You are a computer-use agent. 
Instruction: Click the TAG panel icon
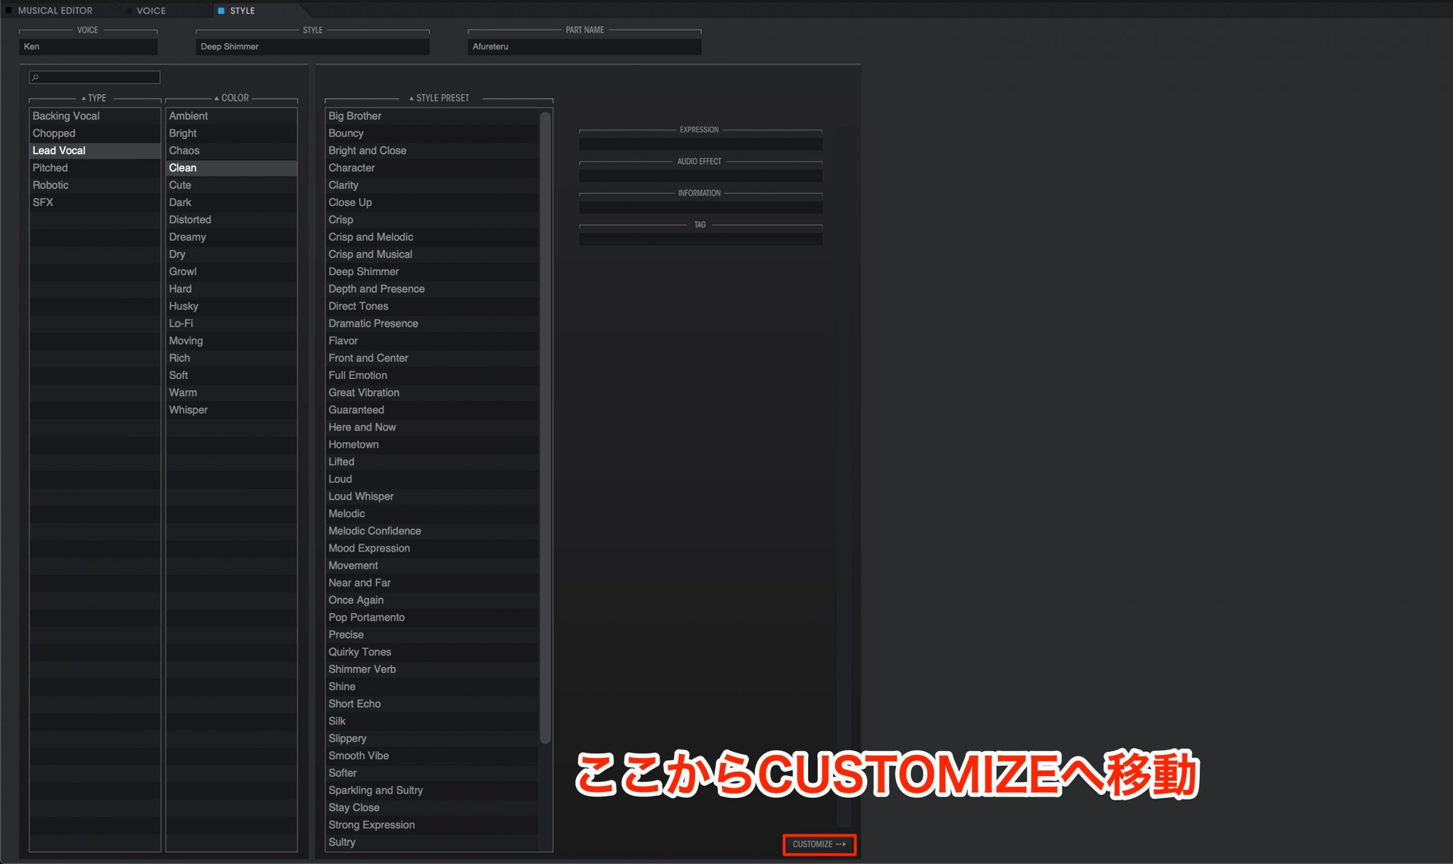(x=699, y=224)
